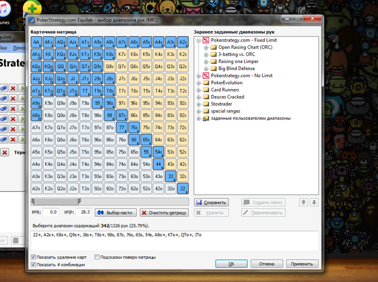Viewport: 378px width, 282px height.
Task: Select Deuces Cracked tree item
Action: pos(227,97)
